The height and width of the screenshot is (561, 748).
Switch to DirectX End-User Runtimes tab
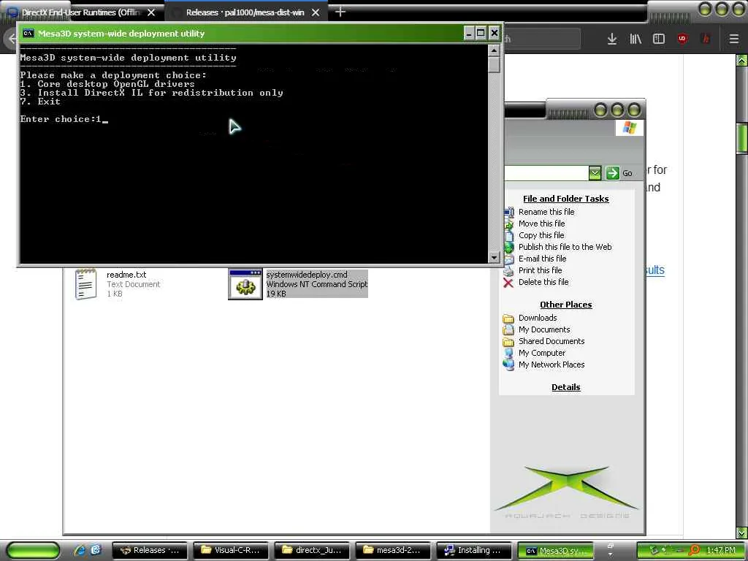[82, 12]
